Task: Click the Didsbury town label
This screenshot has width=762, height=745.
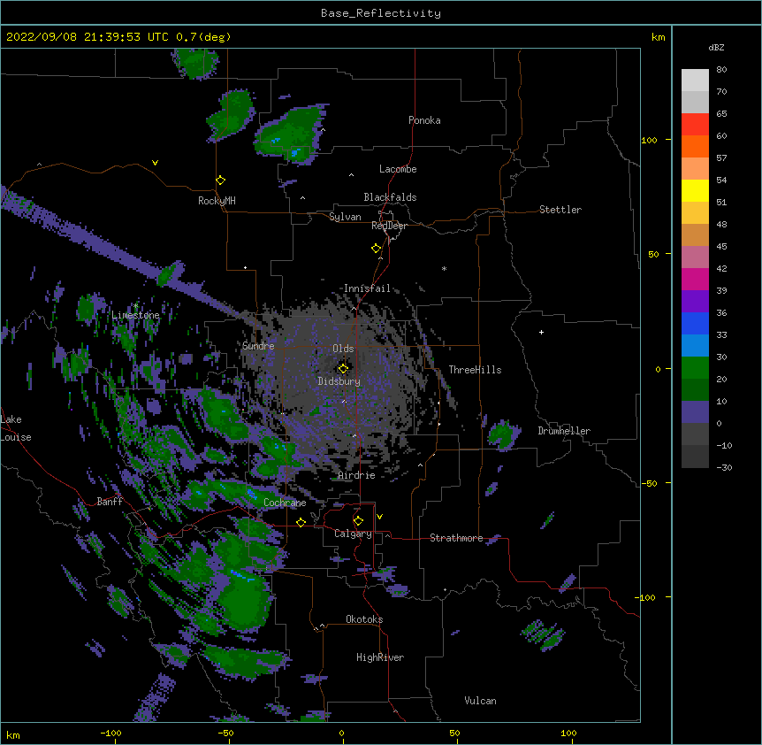Action: [x=339, y=381]
